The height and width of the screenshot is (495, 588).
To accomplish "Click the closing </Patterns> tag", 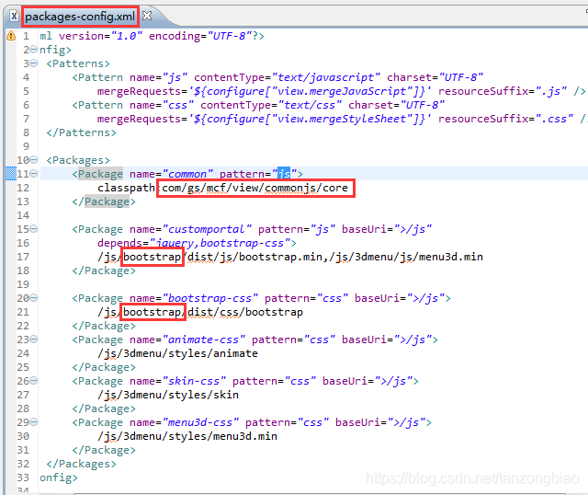I will click(82, 132).
